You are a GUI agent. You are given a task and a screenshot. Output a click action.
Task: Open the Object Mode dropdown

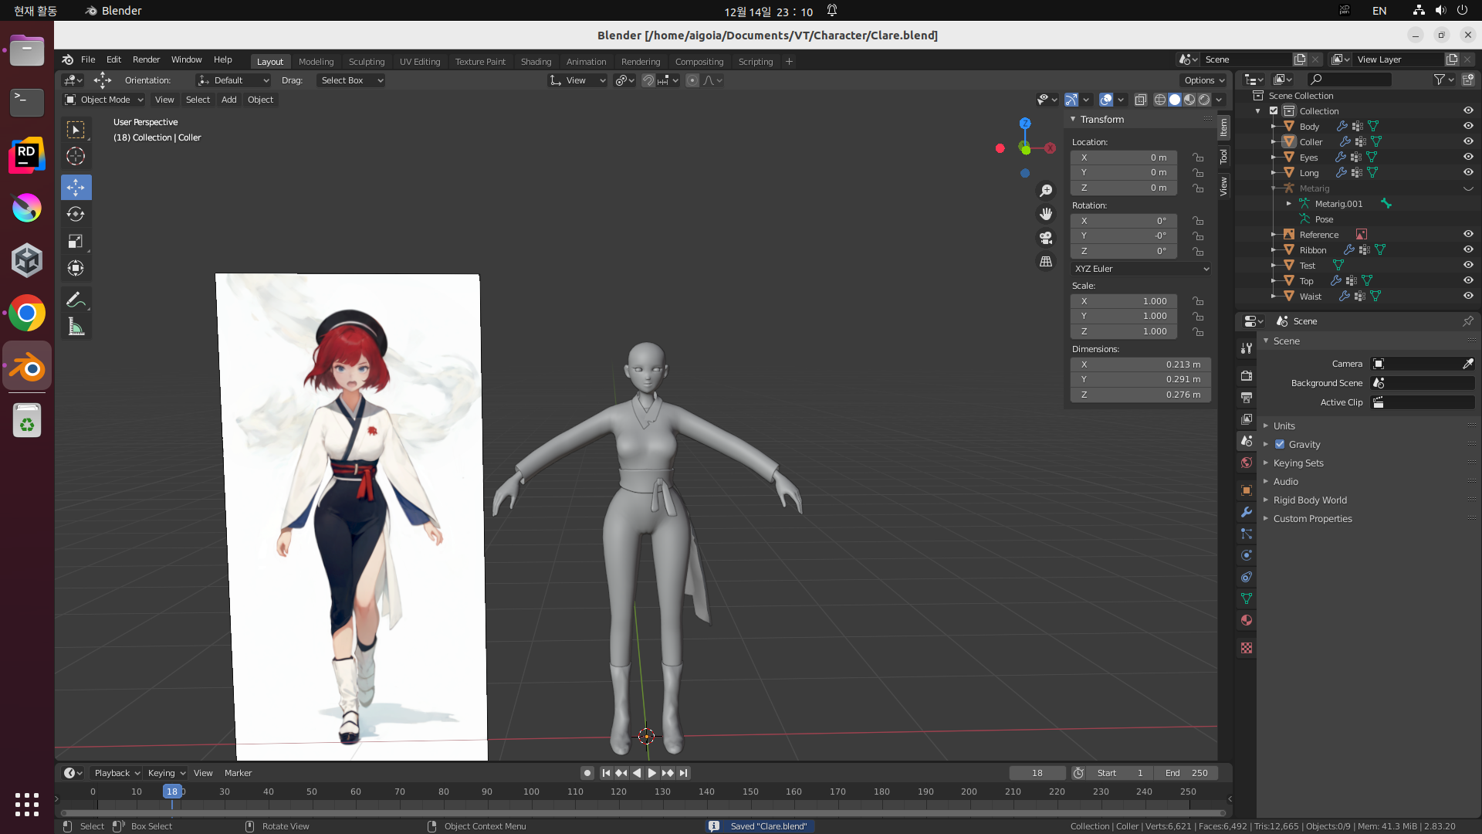103,100
